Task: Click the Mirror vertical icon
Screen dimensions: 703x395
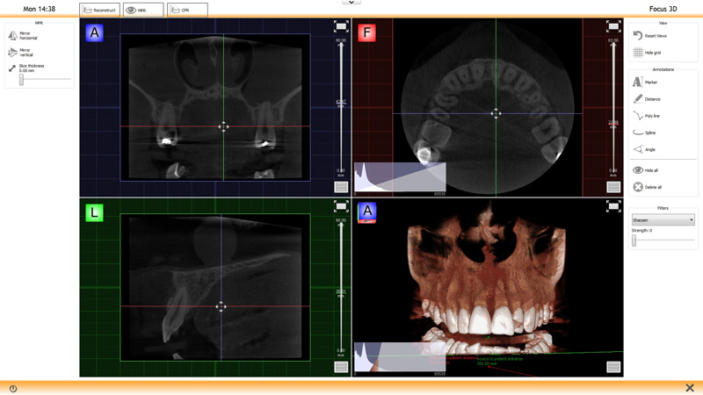Action: click(12, 53)
